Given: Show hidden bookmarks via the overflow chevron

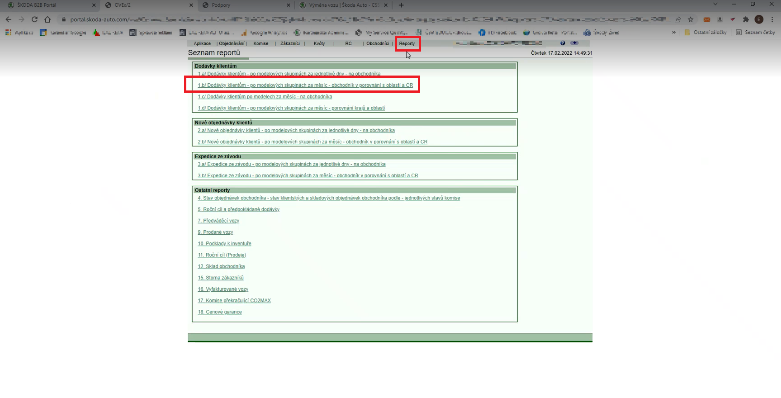Looking at the screenshot, I should [x=674, y=33].
